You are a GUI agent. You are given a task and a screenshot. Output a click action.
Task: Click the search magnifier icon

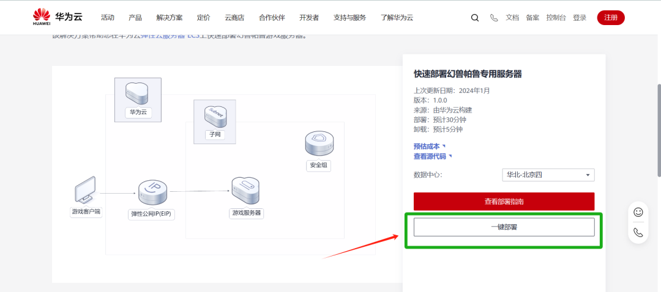click(x=474, y=18)
